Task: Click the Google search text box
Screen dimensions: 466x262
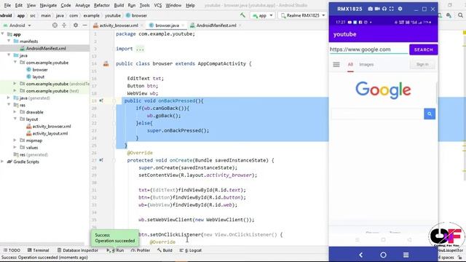Action: [x=377, y=114]
